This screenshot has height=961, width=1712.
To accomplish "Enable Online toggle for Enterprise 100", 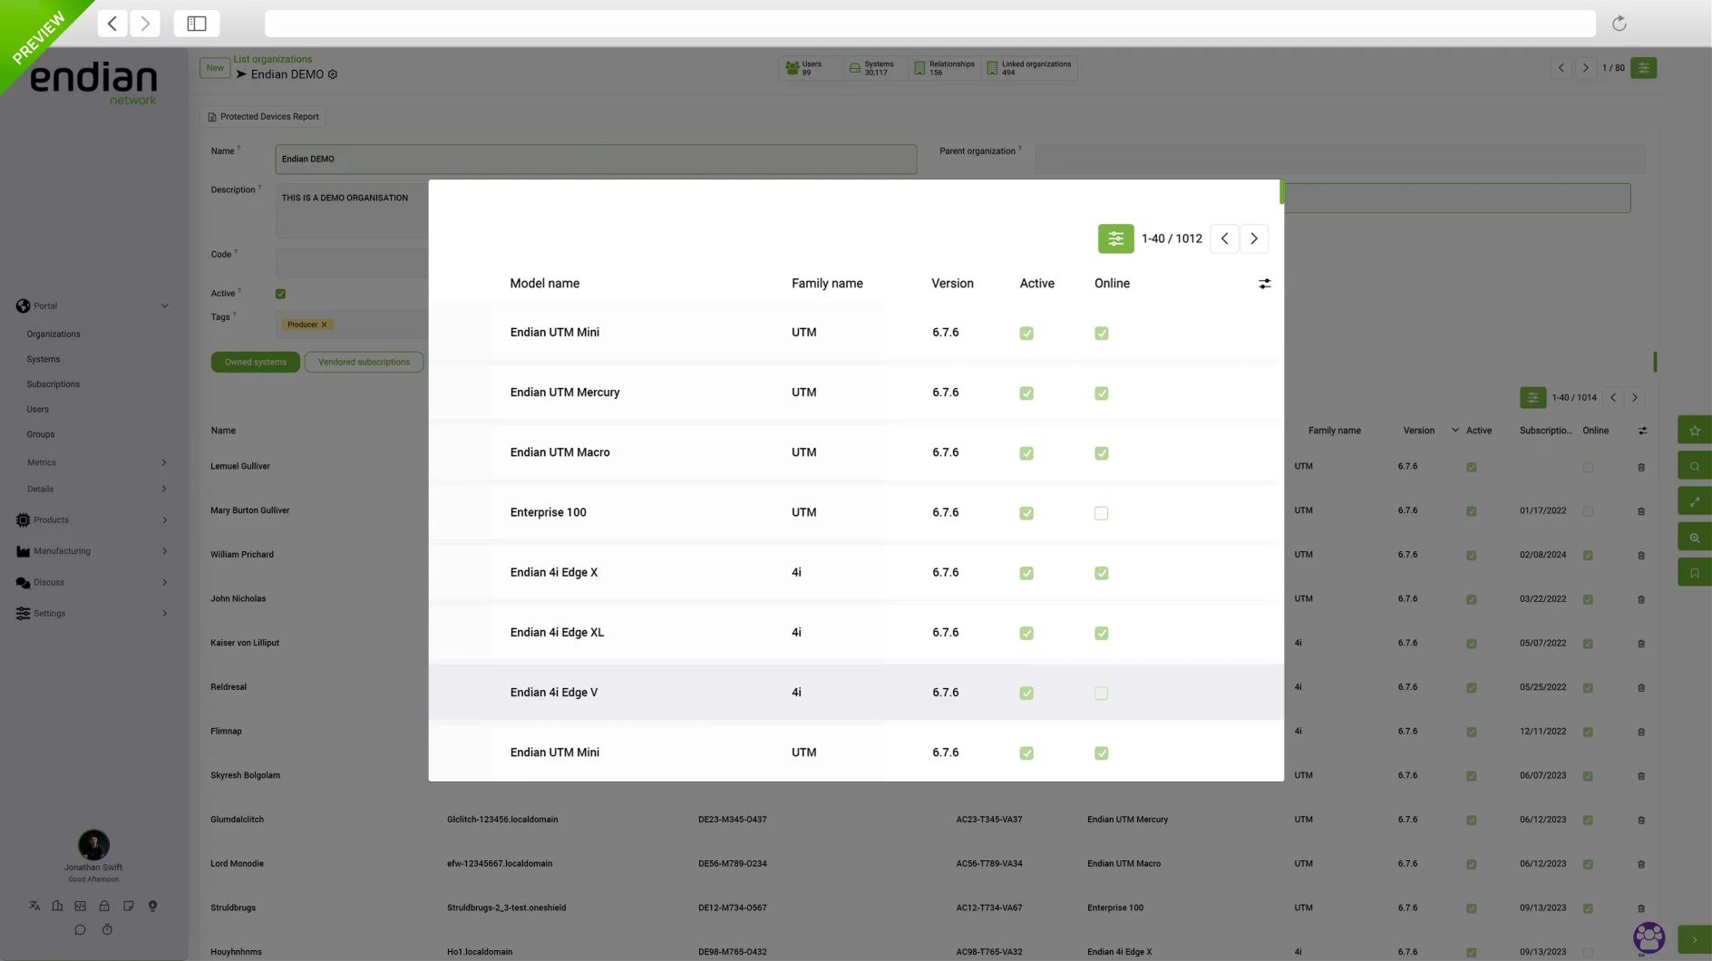I will tap(1101, 512).
